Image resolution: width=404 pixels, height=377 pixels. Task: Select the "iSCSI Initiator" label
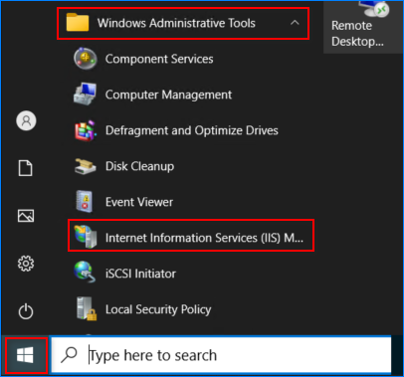pos(140,274)
